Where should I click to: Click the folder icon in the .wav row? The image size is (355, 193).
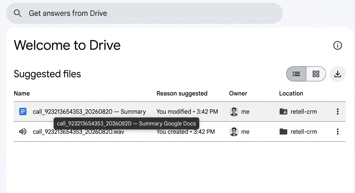pos(283,132)
